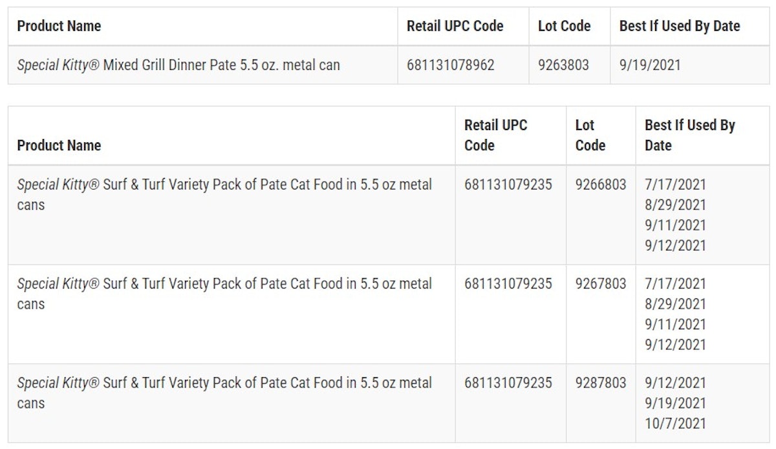Click the second table's Lot Code header

[x=590, y=135]
